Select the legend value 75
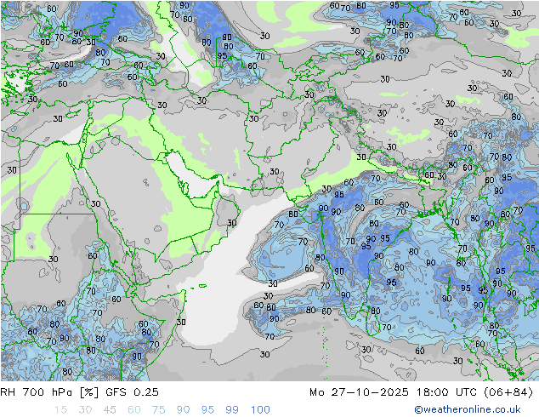 159,410
